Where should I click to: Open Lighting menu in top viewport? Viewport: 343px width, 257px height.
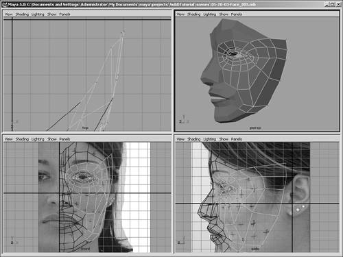tap(38, 14)
